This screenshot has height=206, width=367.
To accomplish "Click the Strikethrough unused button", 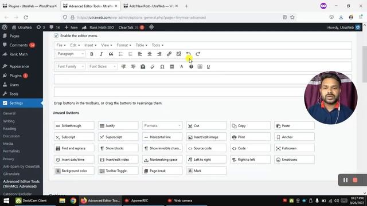I will coord(74,126).
